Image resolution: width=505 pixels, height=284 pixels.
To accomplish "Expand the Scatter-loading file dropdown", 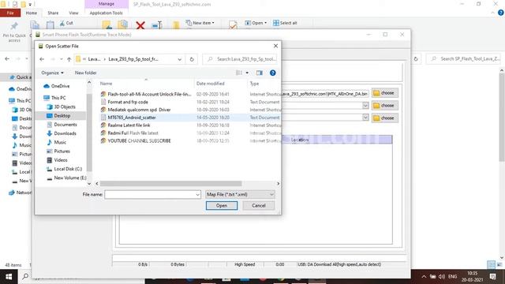I will coord(365,106).
